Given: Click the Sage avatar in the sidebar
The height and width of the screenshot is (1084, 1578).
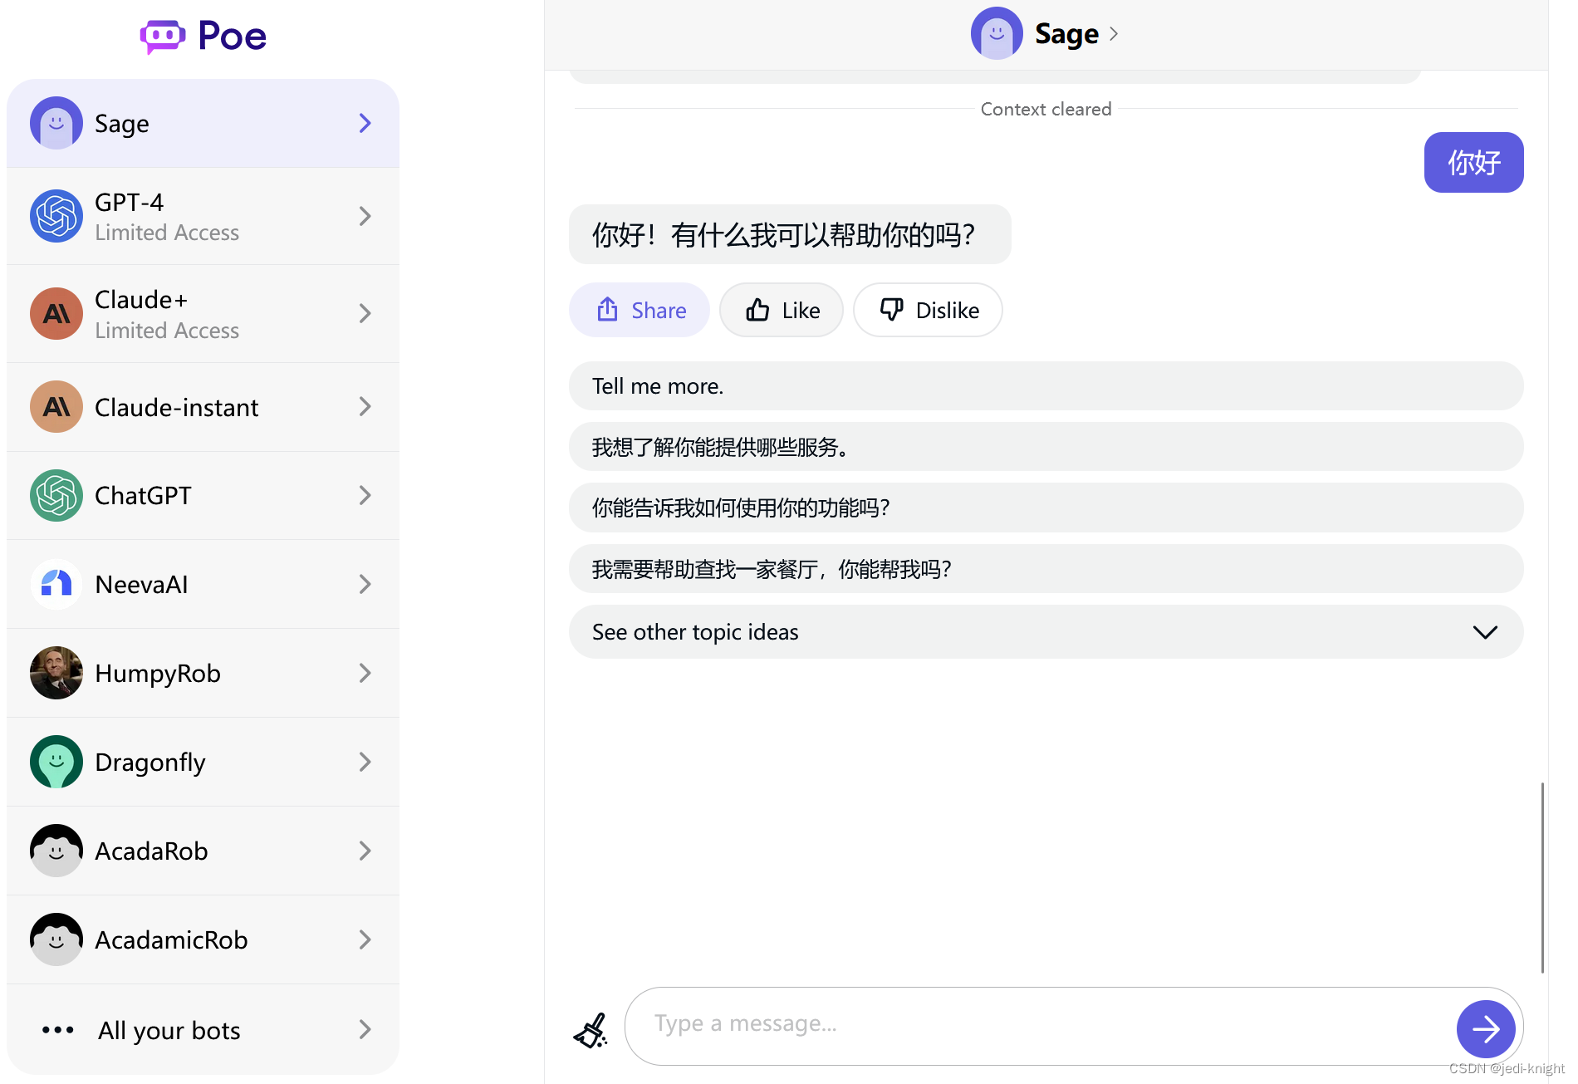Looking at the screenshot, I should [56, 123].
